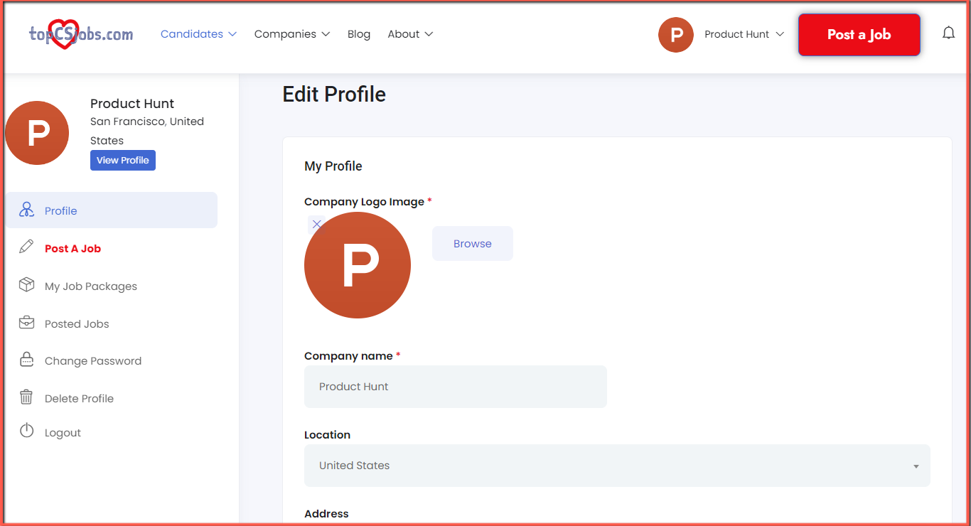The image size is (971, 526).
Task: Expand the Companies menu
Action: tap(292, 34)
